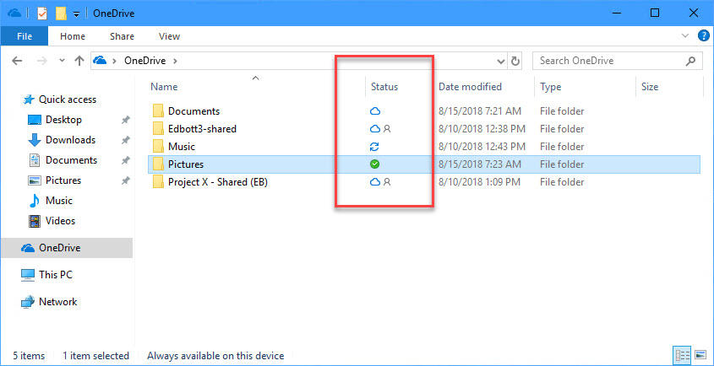Click the sync arrows icon for Music
714x366 pixels.
[x=374, y=147]
